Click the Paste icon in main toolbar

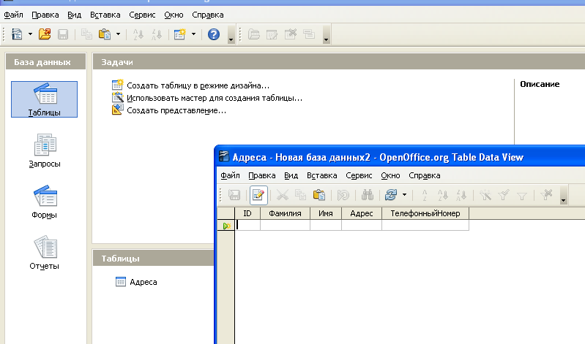click(104, 34)
